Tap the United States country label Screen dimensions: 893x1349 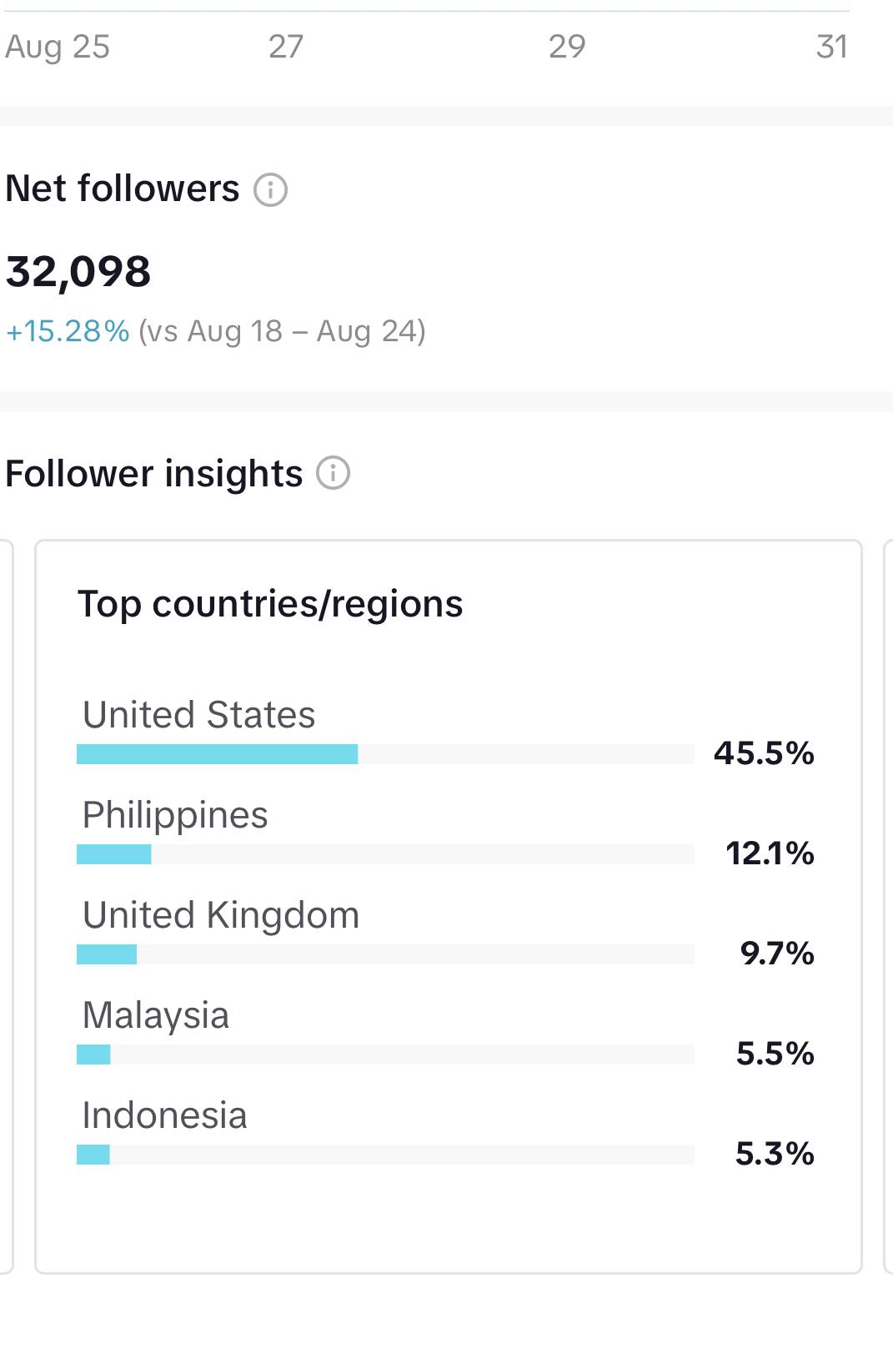tap(198, 714)
